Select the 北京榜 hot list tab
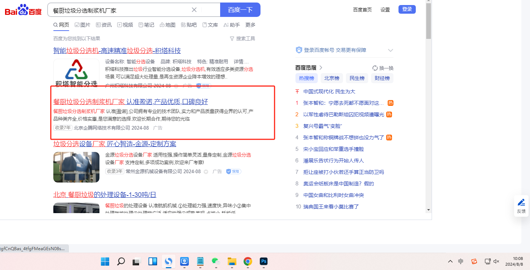530x270 pixels. tap(331, 78)
